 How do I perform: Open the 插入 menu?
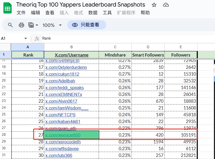(x=64, y=13)
